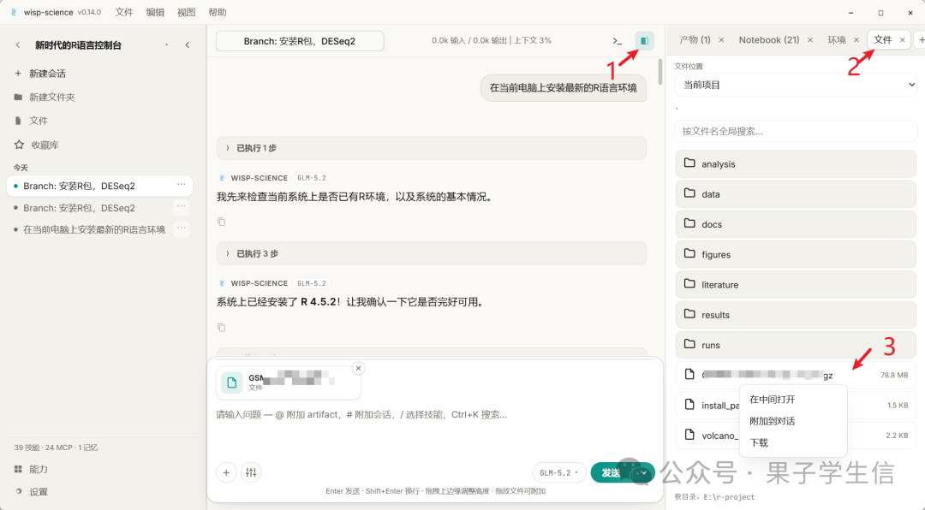Viewport: 925px width, 510px height.
Task: Open the sliders tuning icon in composer
Action: pos(251,472)
